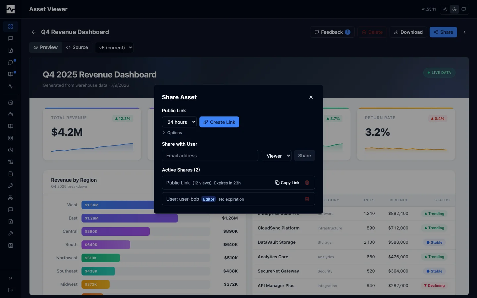Open the key icon in sidebar
The height and width of the screenshot is (298, 477).
tap(11, 186)
